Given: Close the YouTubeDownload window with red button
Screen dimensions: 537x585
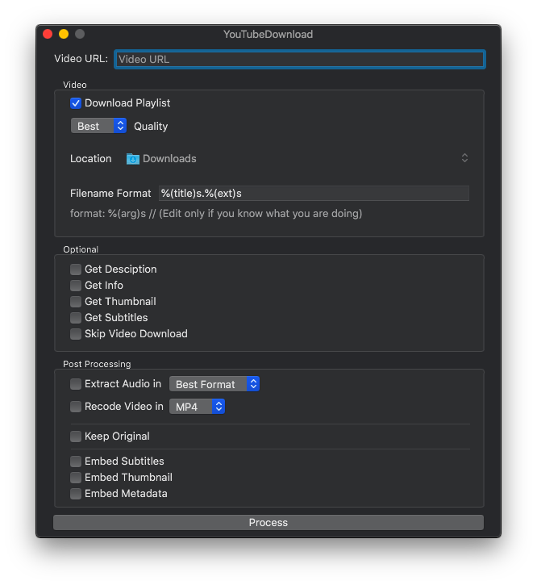Looking at the screenshot, I should pos(48,34).
